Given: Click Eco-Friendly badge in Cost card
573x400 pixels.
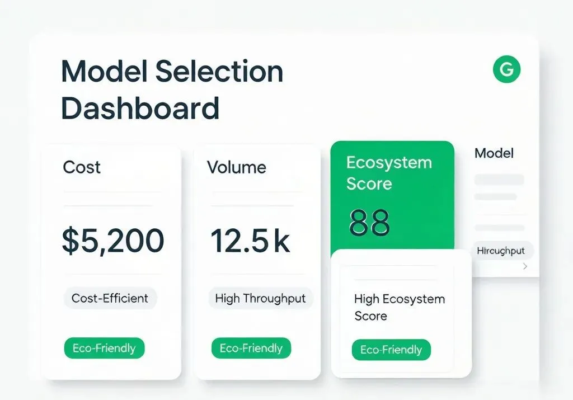Looking at the screenshot, I should pos(104,348).
